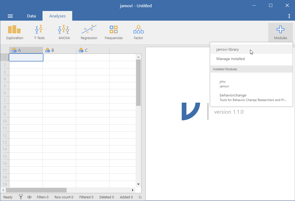Select row 15 header
The image size is (295, 201).
[5, 156]
